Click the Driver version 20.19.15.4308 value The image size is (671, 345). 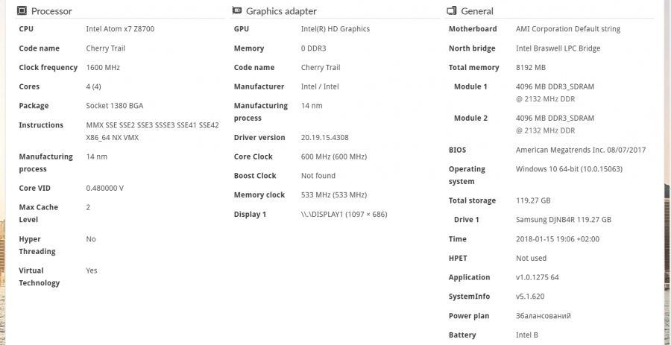324,138
